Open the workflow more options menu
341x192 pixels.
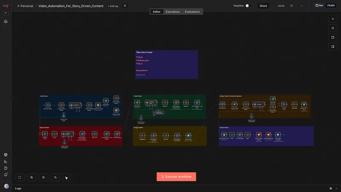pos(302,6)
